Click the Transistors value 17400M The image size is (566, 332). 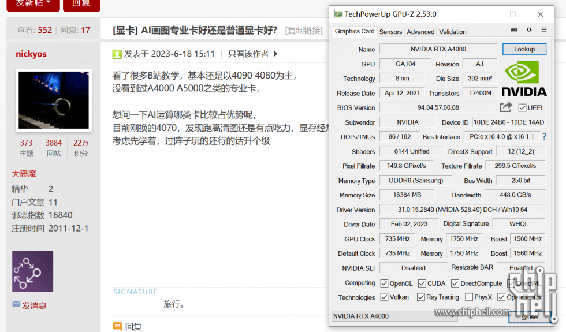click(480, 93)
